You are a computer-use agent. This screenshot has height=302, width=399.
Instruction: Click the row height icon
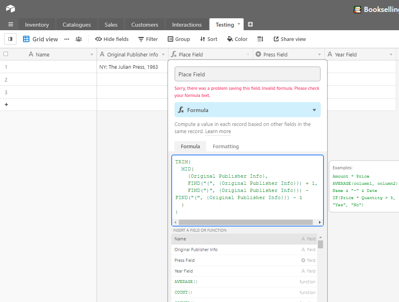[260, 39]
